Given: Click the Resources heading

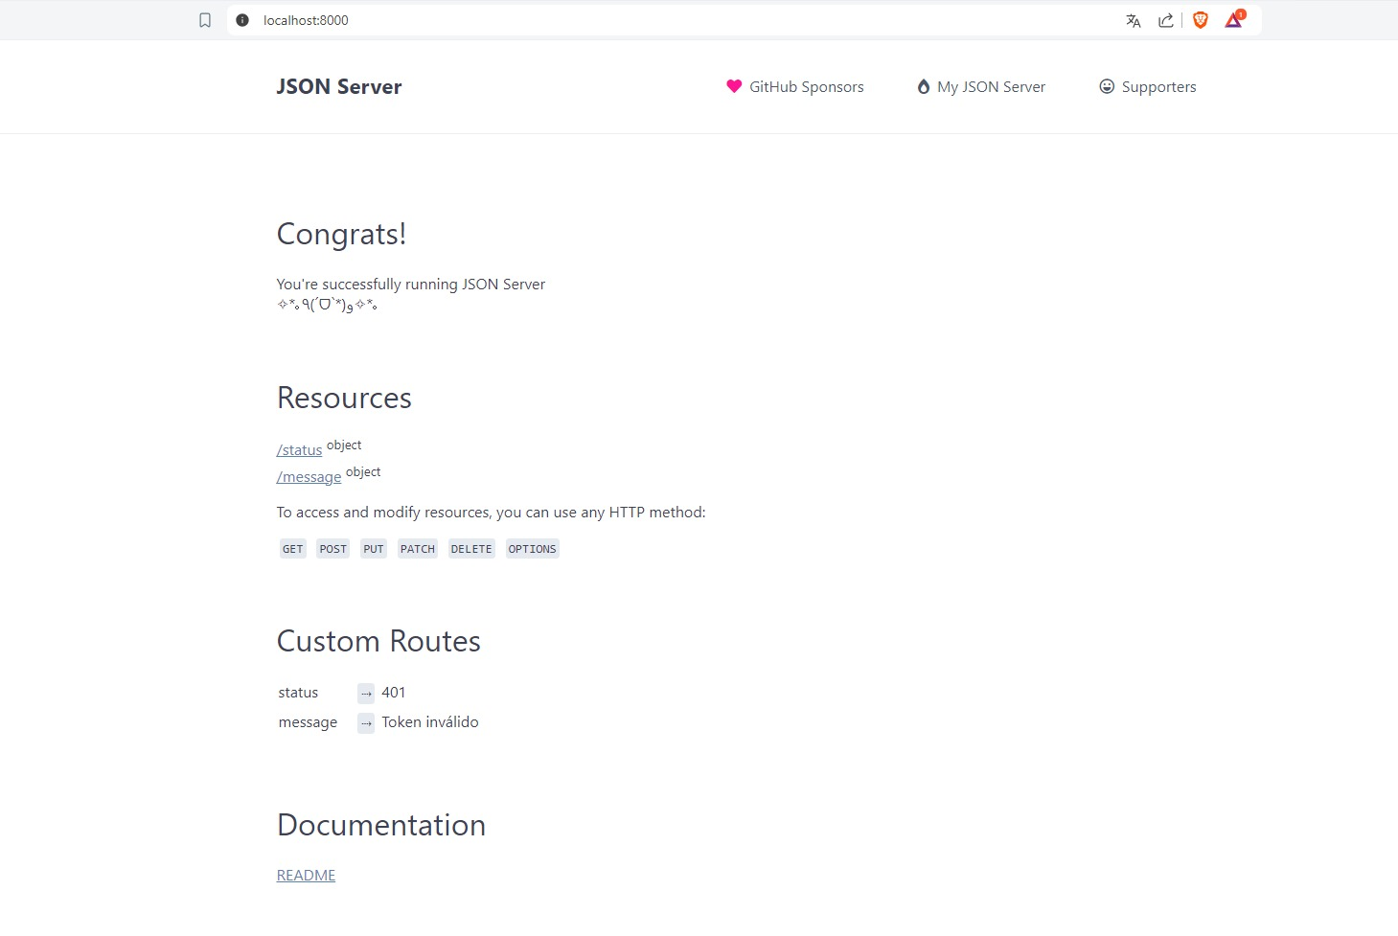Looking at the screenshot, I should 344,398.
